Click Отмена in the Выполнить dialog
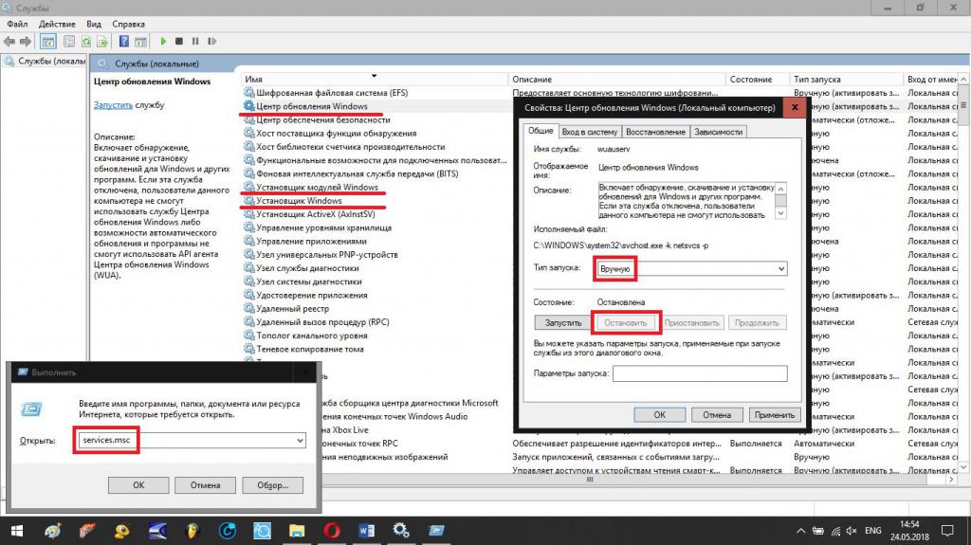The image size is (971, 545). (205, 485)
